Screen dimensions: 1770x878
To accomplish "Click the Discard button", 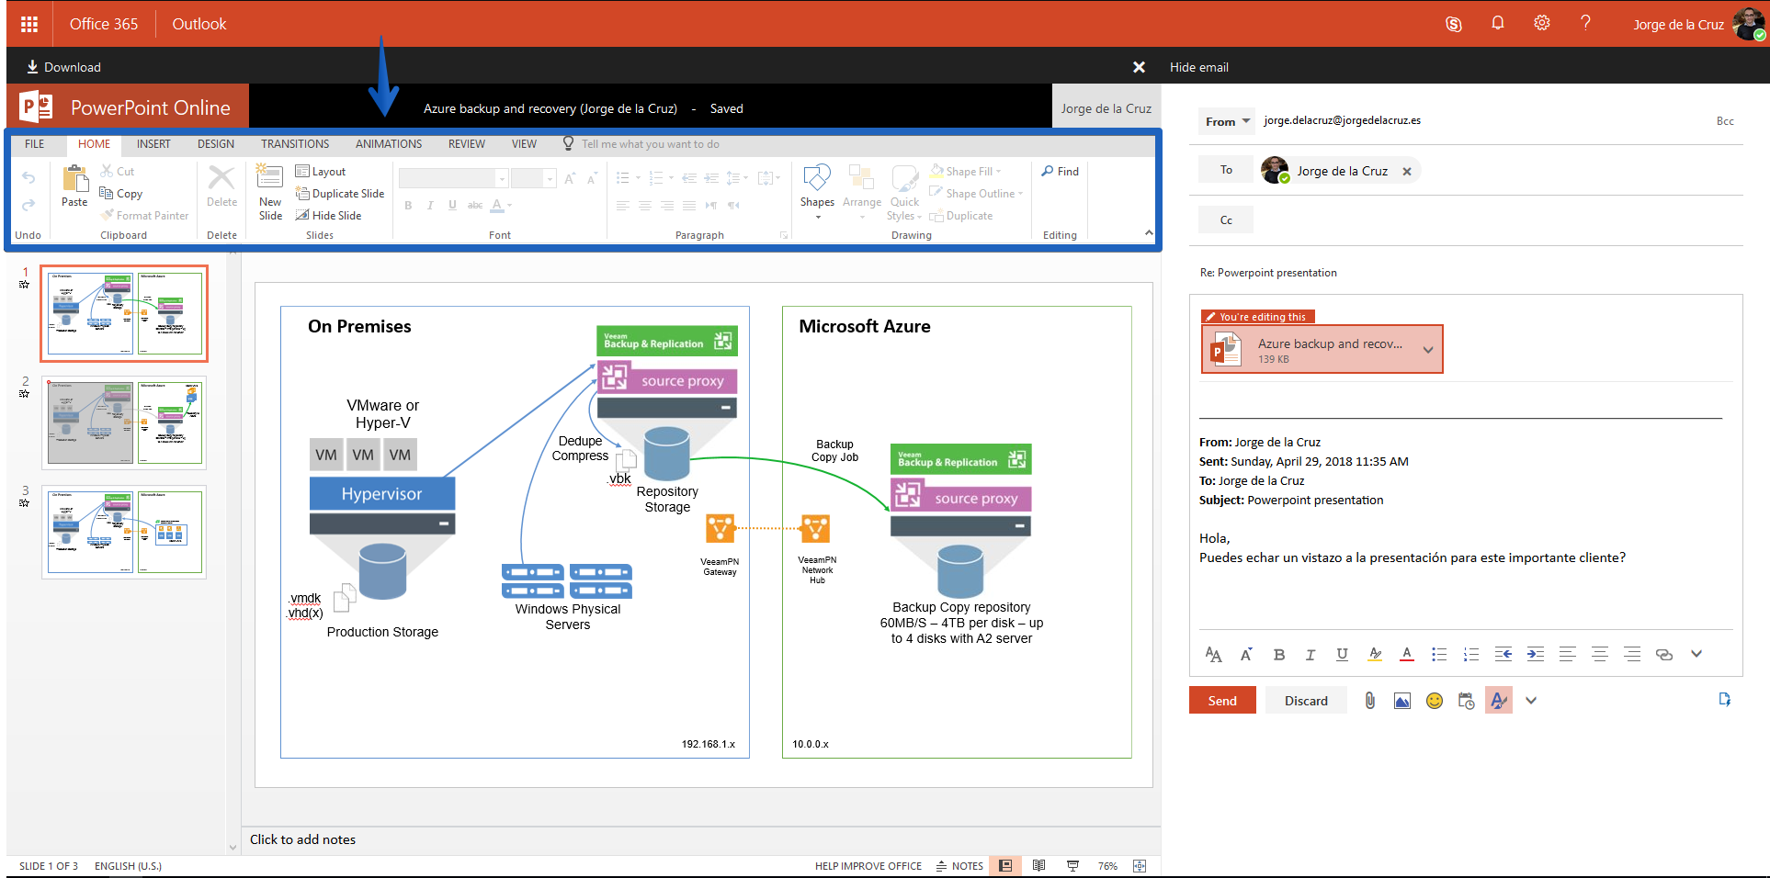I will [x=1306, y=701].
